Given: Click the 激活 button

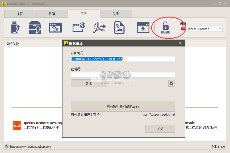Looking at the screenshot, I should pyautogui.click(x=89, y=83).
